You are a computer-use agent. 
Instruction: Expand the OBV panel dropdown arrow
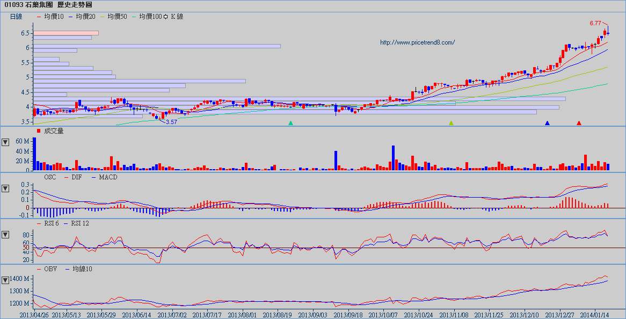[5, 280]
